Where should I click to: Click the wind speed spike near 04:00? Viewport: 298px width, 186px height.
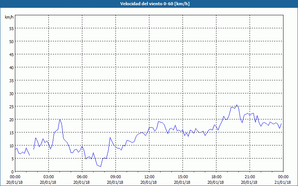click(60, 119)
